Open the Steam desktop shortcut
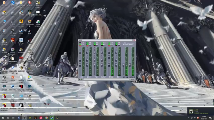The height and width of the screenshot is (120, 214). pos(21,32)
